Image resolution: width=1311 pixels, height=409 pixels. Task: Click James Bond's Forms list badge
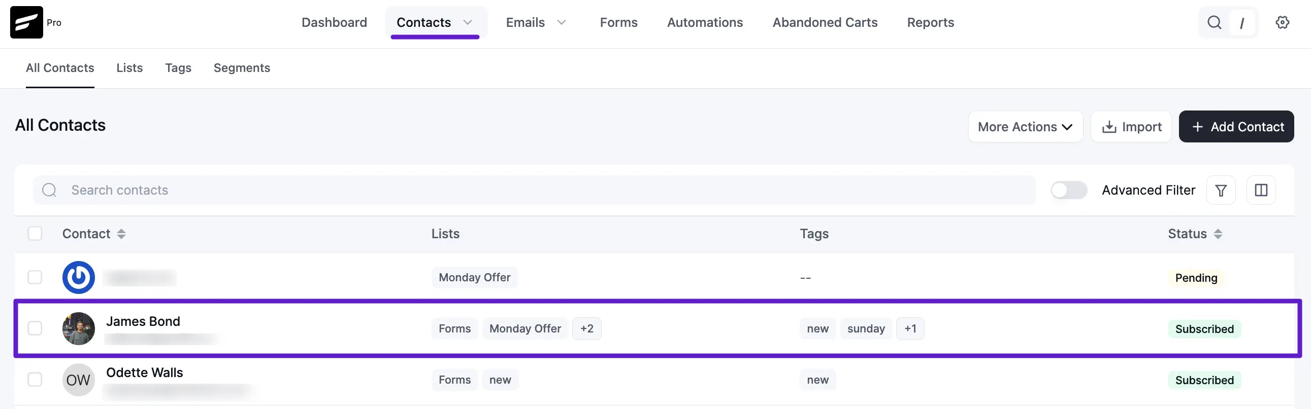tap(454, 329)
